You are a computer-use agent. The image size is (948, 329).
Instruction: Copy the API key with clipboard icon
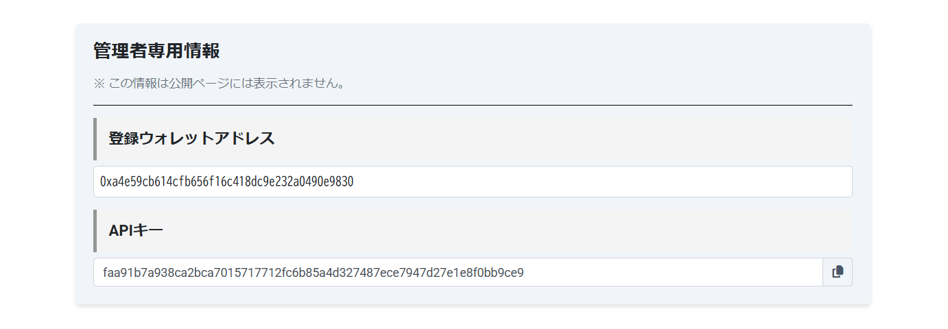837,272
